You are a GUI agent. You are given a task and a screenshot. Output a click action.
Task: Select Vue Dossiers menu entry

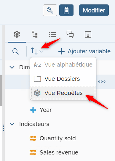(63, 79)
